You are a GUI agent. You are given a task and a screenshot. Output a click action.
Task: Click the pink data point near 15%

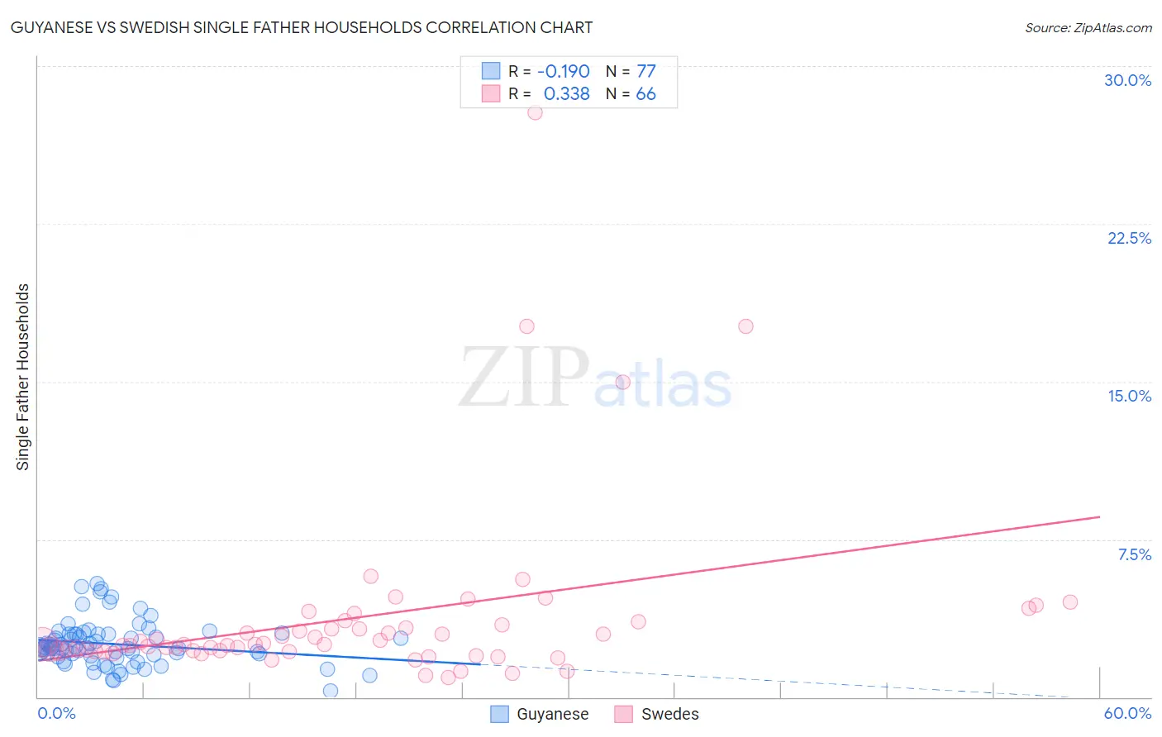[x=623, y=382]
